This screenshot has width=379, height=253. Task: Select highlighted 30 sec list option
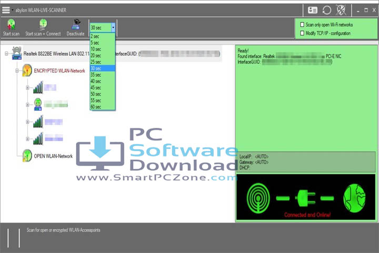coord(103,69)
